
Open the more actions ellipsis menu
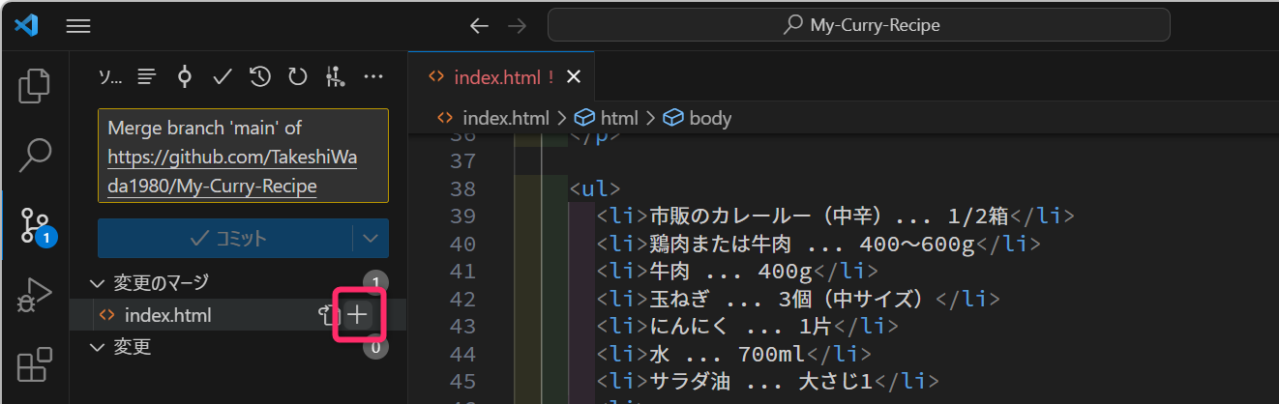[372, 76]
